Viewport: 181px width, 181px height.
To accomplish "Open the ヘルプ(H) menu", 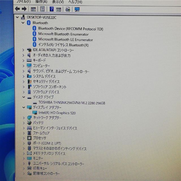I will [x=75, y=2].
